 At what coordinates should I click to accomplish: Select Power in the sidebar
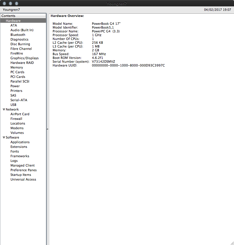(x=15, y=86)
